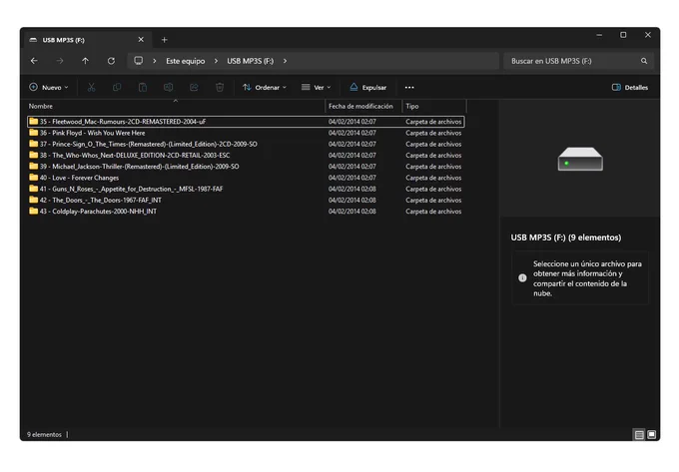The image size is (679, 472).
Task: Open the Nuevo dropdown menu
Action: coord(49,88)
